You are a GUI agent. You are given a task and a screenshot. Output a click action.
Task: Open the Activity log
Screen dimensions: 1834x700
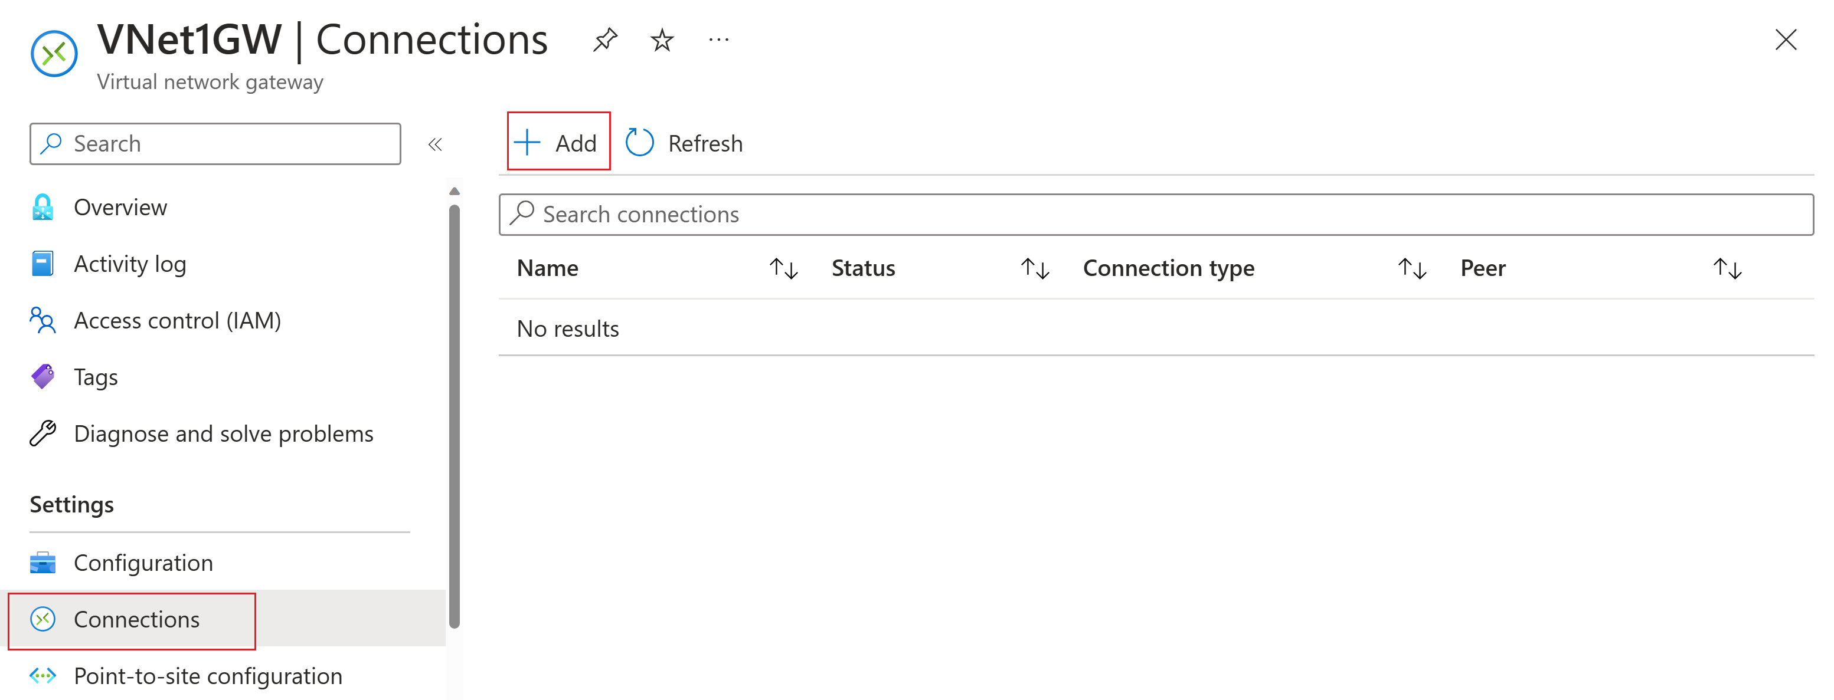[x=130, y=264]
